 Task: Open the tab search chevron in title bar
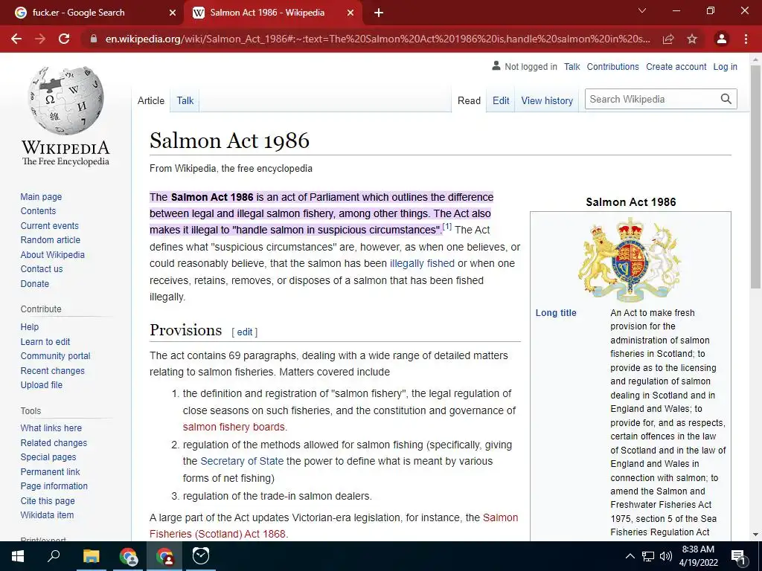[642, 10]
